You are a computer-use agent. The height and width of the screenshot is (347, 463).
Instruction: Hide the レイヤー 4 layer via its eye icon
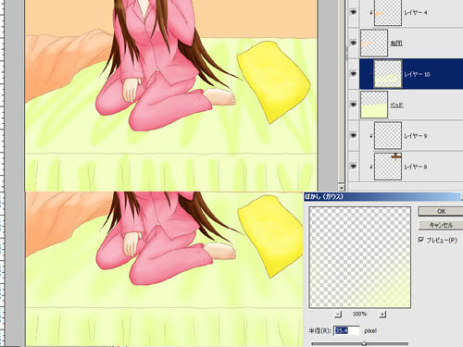353,12
